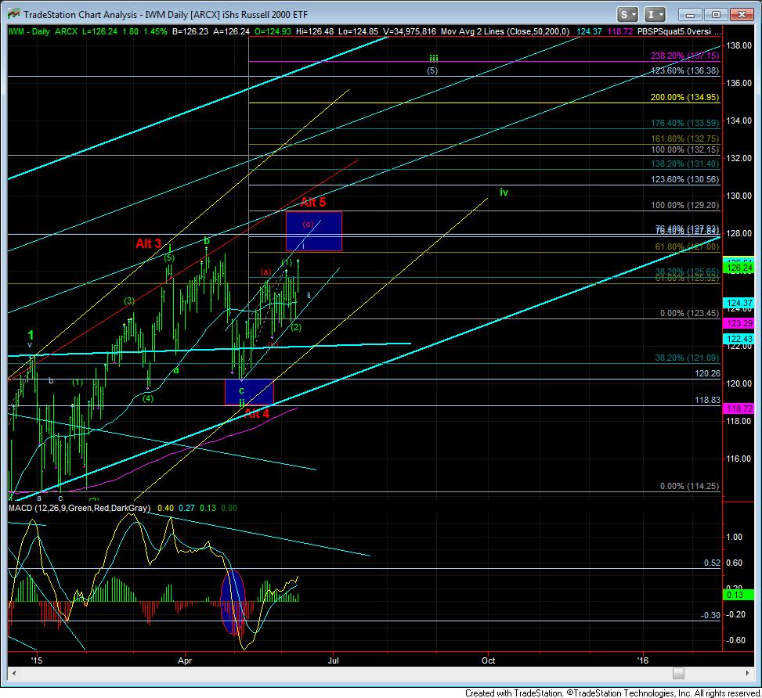The image size is (762, 698).
Task: Select the blue target box containing (c)
Action: pos(314,231)
